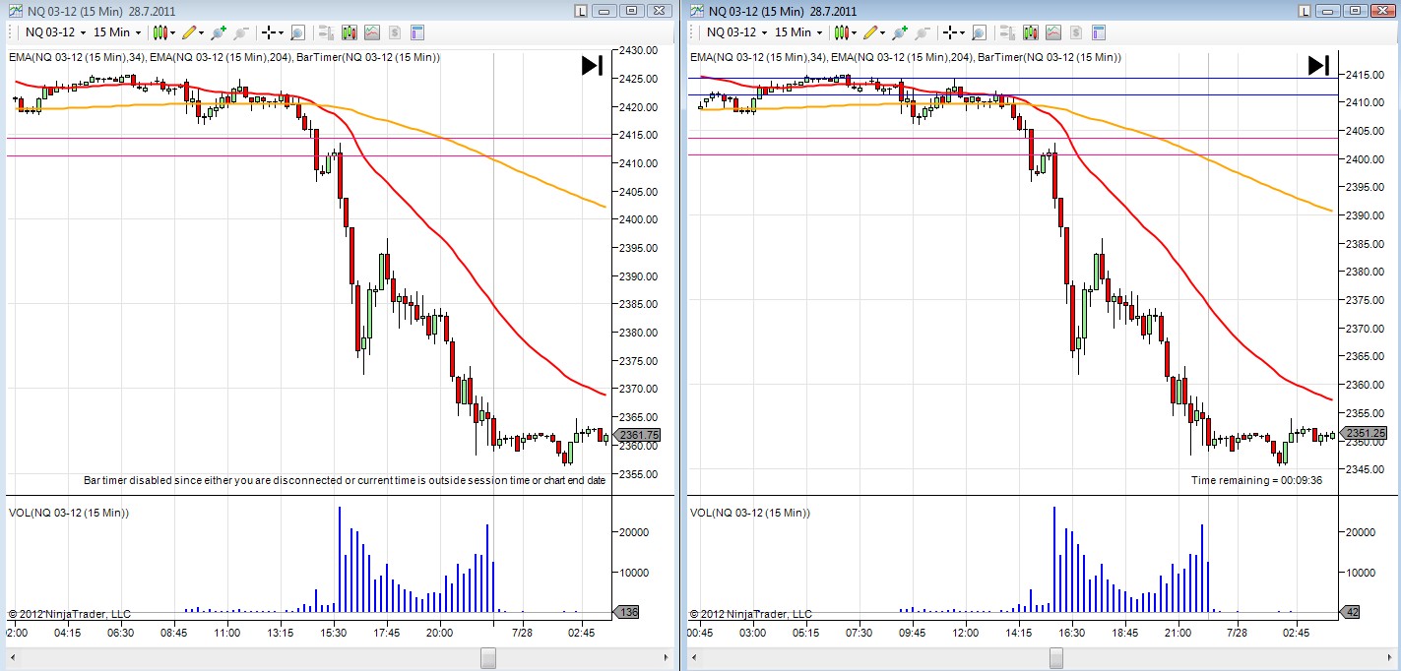Viewport: 1401px width, 671px height.
Task: Click the Chart Trader icon in left window
Action: 327,32
